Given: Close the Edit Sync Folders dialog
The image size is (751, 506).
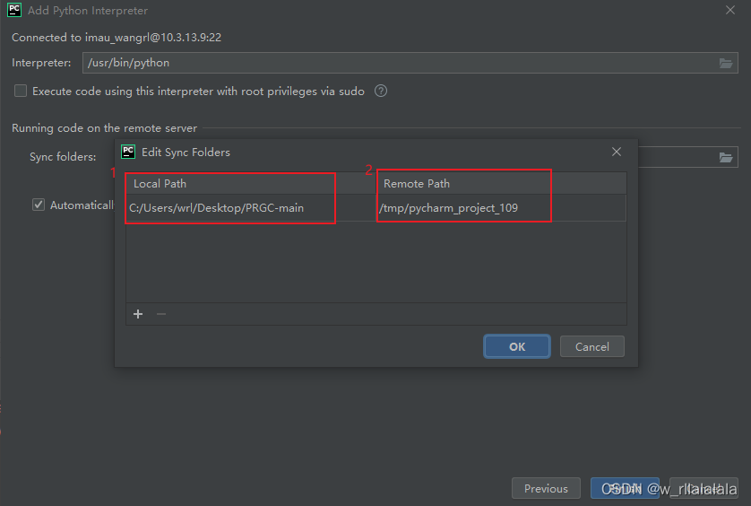Looking at the screenshot, I should [x=617, y=152].
